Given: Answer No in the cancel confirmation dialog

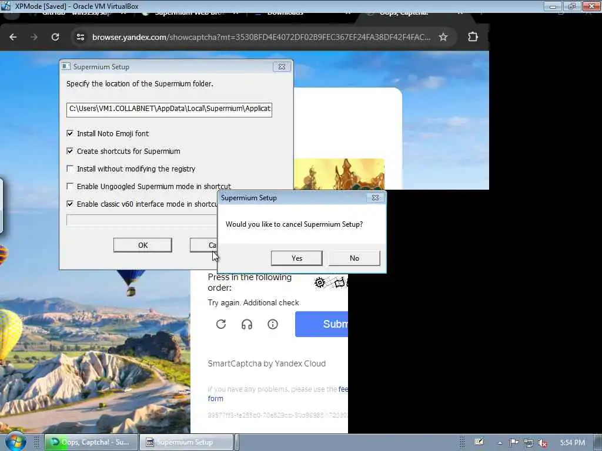Looking at the screenshot, I should point(354,258).
